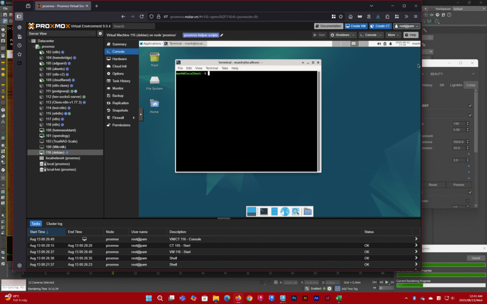Open the File System desktop icon
This screenshot has width=487, height=304.
tap(155, 81)
